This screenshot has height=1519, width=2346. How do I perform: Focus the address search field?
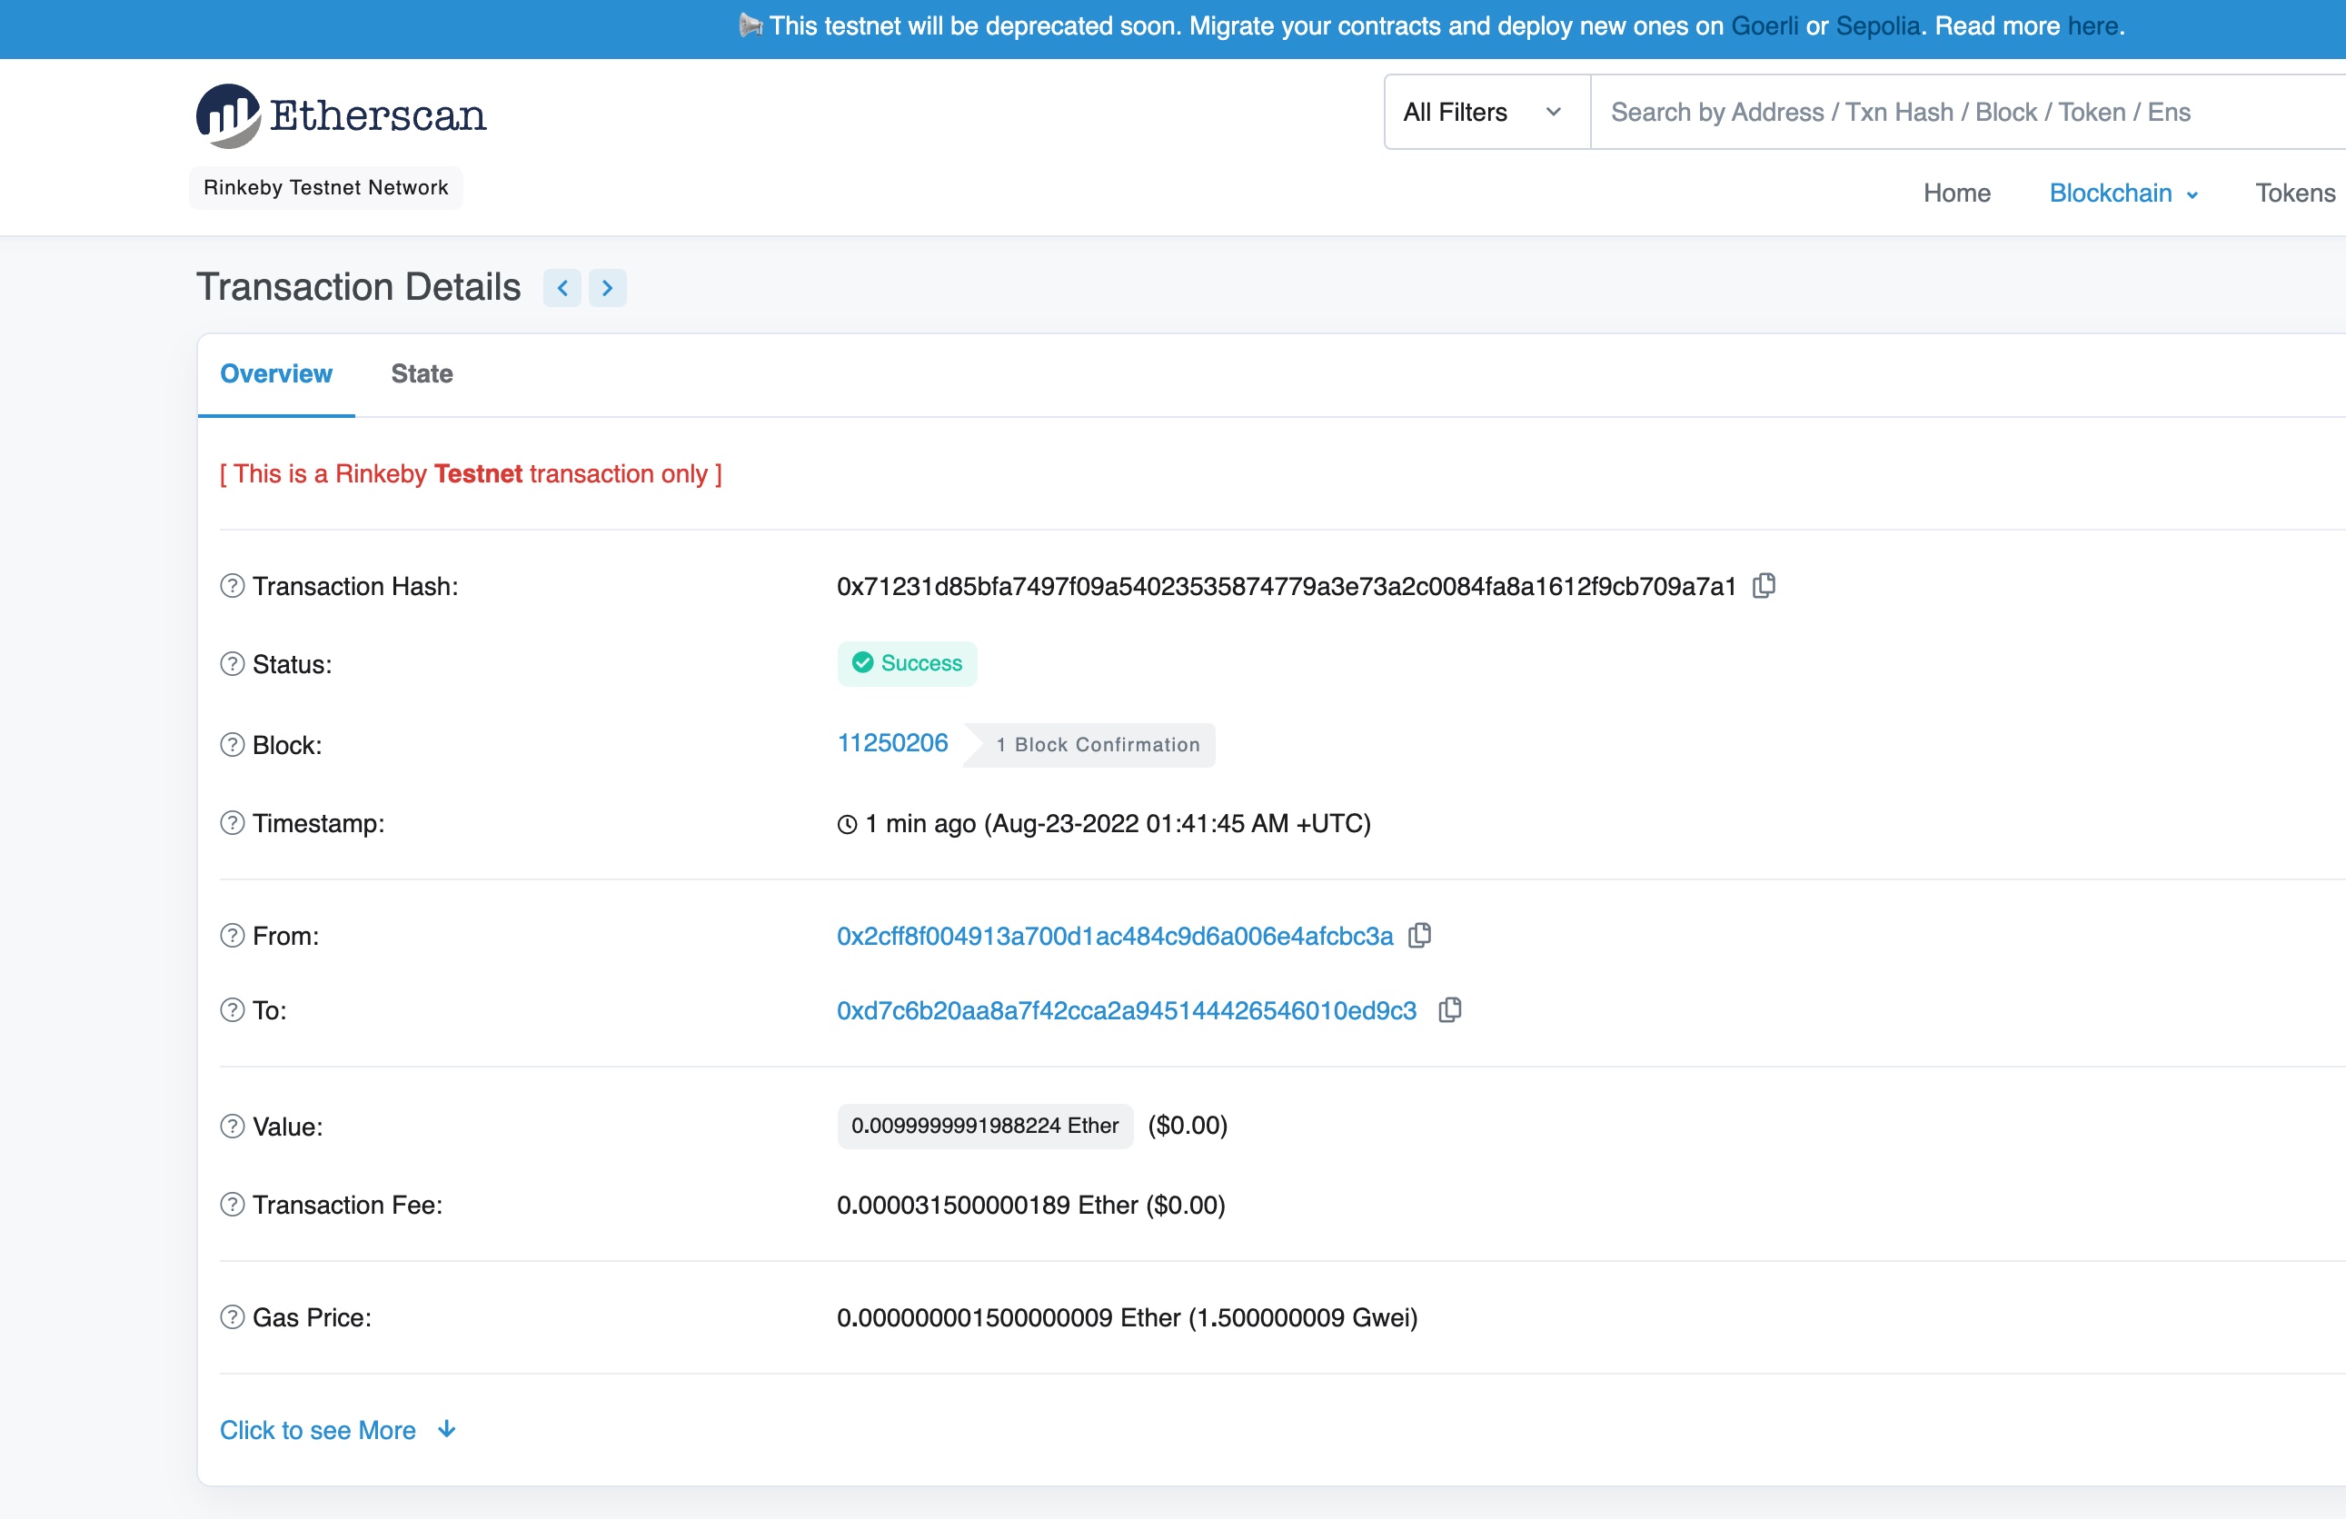(1962, 113)
